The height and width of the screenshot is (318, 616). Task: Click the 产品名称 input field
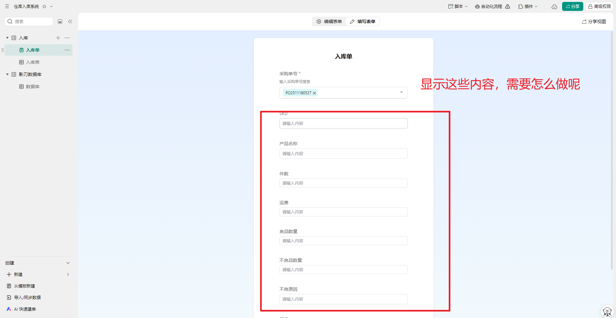[x=343, y=154]
